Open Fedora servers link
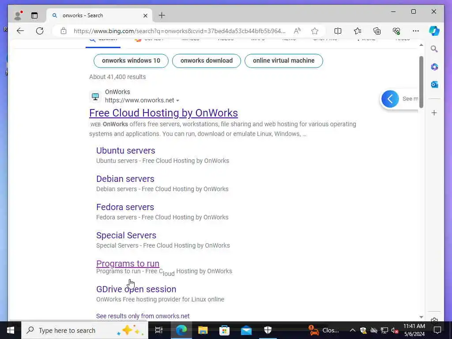This screenshot has width=452, height=339. 125,207
